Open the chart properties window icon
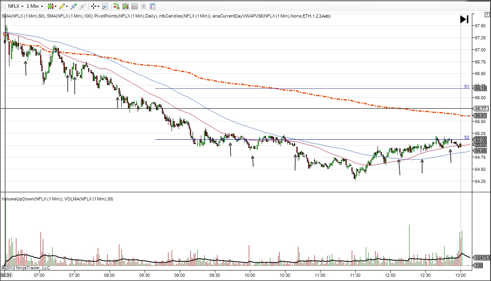This screenshot has height=281, width=491. [152, 6]
